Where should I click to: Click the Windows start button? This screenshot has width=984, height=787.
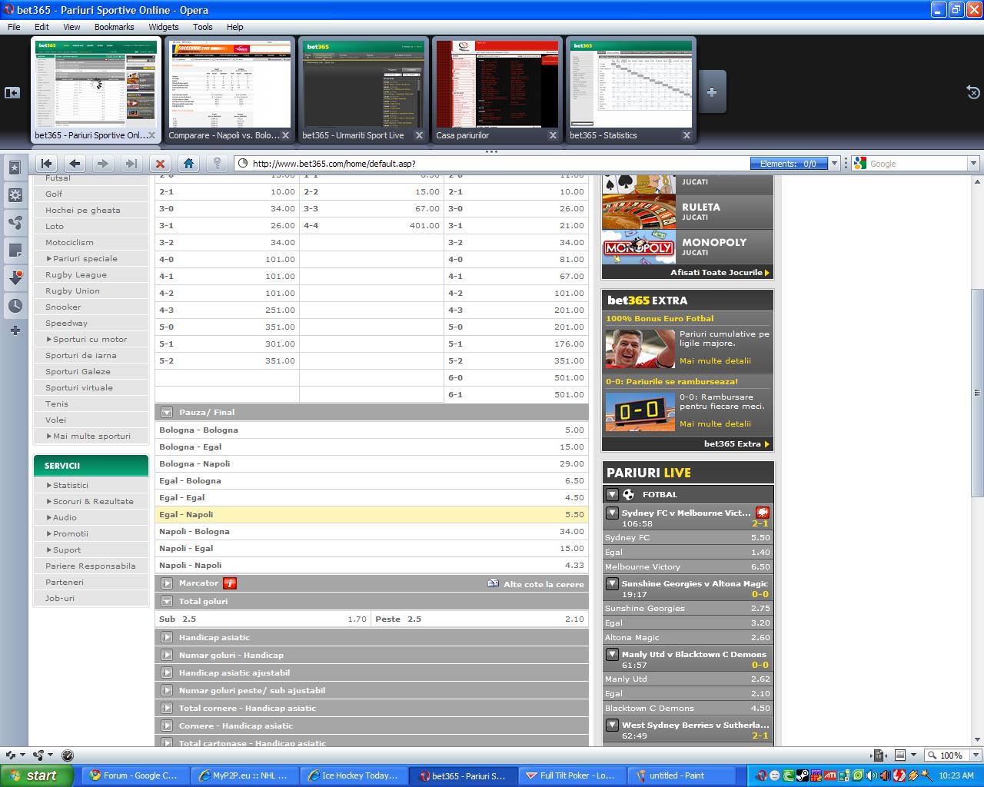[x=37, y=775]
